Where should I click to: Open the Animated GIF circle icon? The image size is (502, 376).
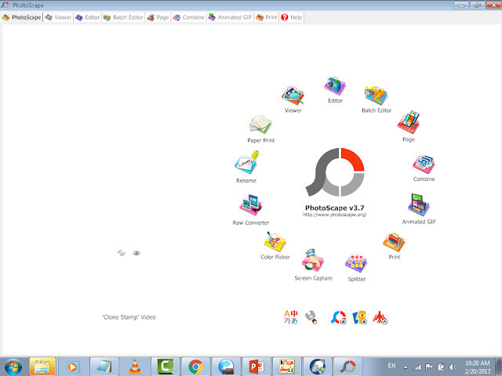tap(419, 205)
